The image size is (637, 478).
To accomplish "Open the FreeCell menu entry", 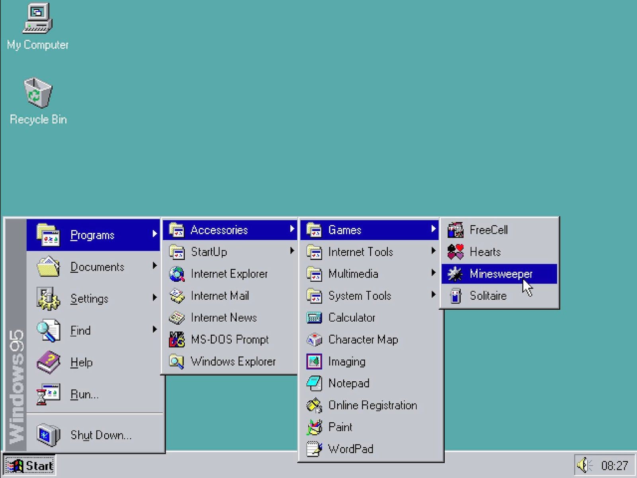I will (499, 230).
